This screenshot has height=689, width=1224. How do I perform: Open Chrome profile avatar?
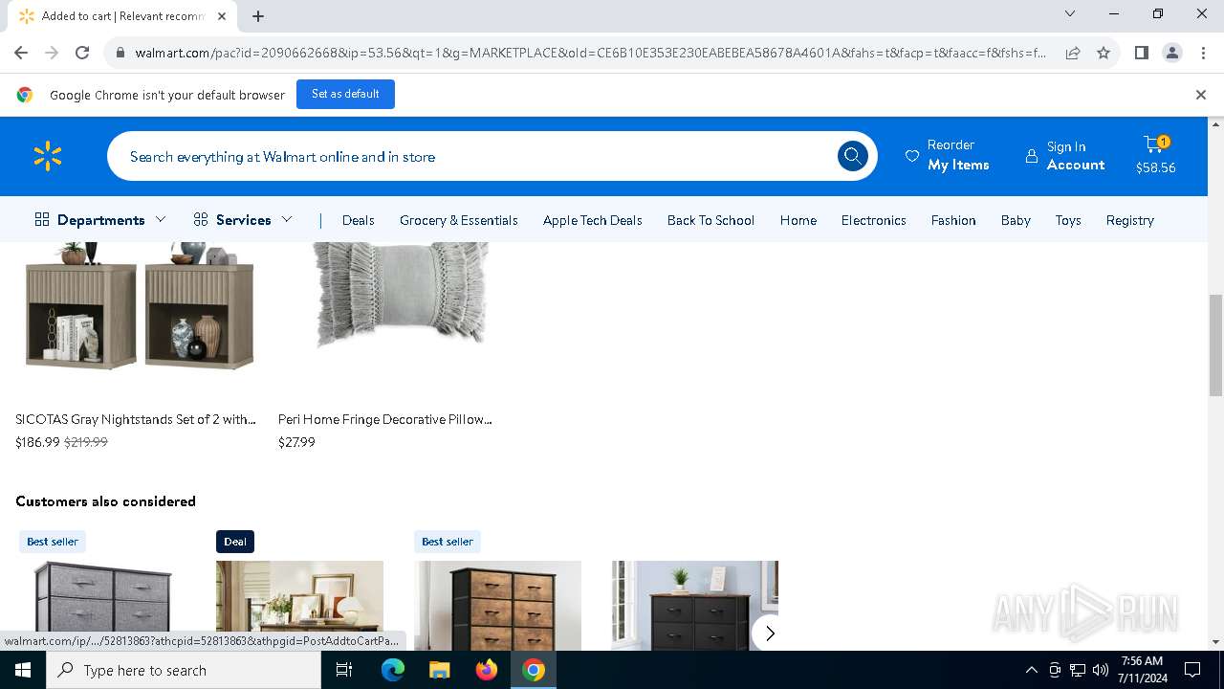coord(1172,53)
